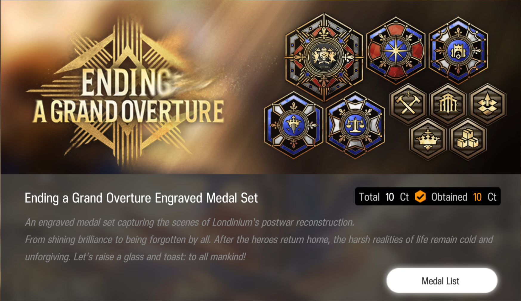Select the blue castle tower medal
Viewport: 521px width, 301px height.
[458, 51]
